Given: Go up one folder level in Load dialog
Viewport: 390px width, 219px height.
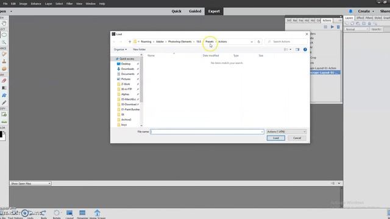Looking at the screenshot, I should 130,42.
